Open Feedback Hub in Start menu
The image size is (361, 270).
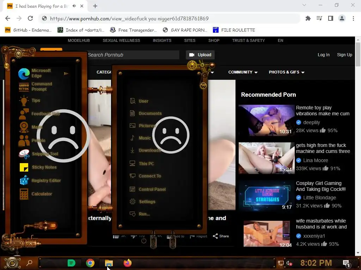pyautogui.click(x=39, y=114)
